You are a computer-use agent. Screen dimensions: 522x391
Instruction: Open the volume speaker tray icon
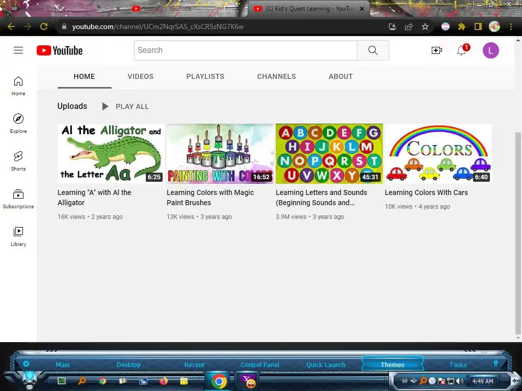coord(460,381)
